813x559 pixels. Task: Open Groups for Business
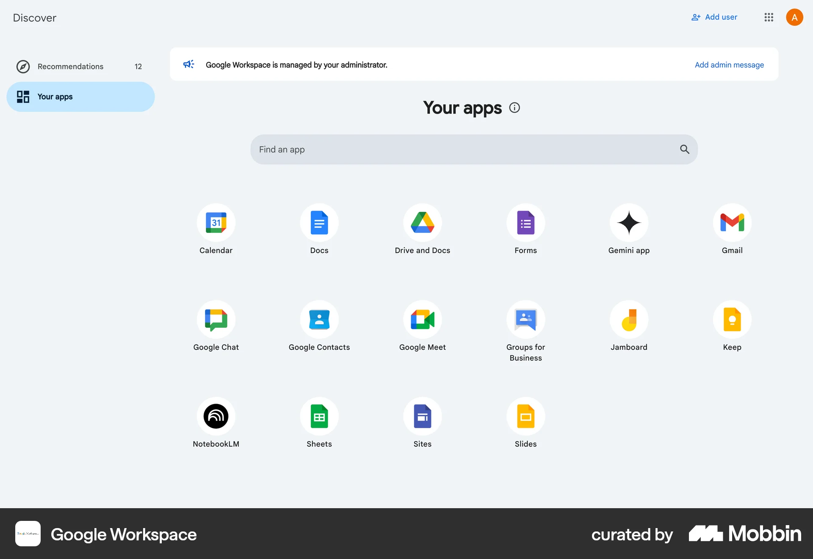point(525,320)
